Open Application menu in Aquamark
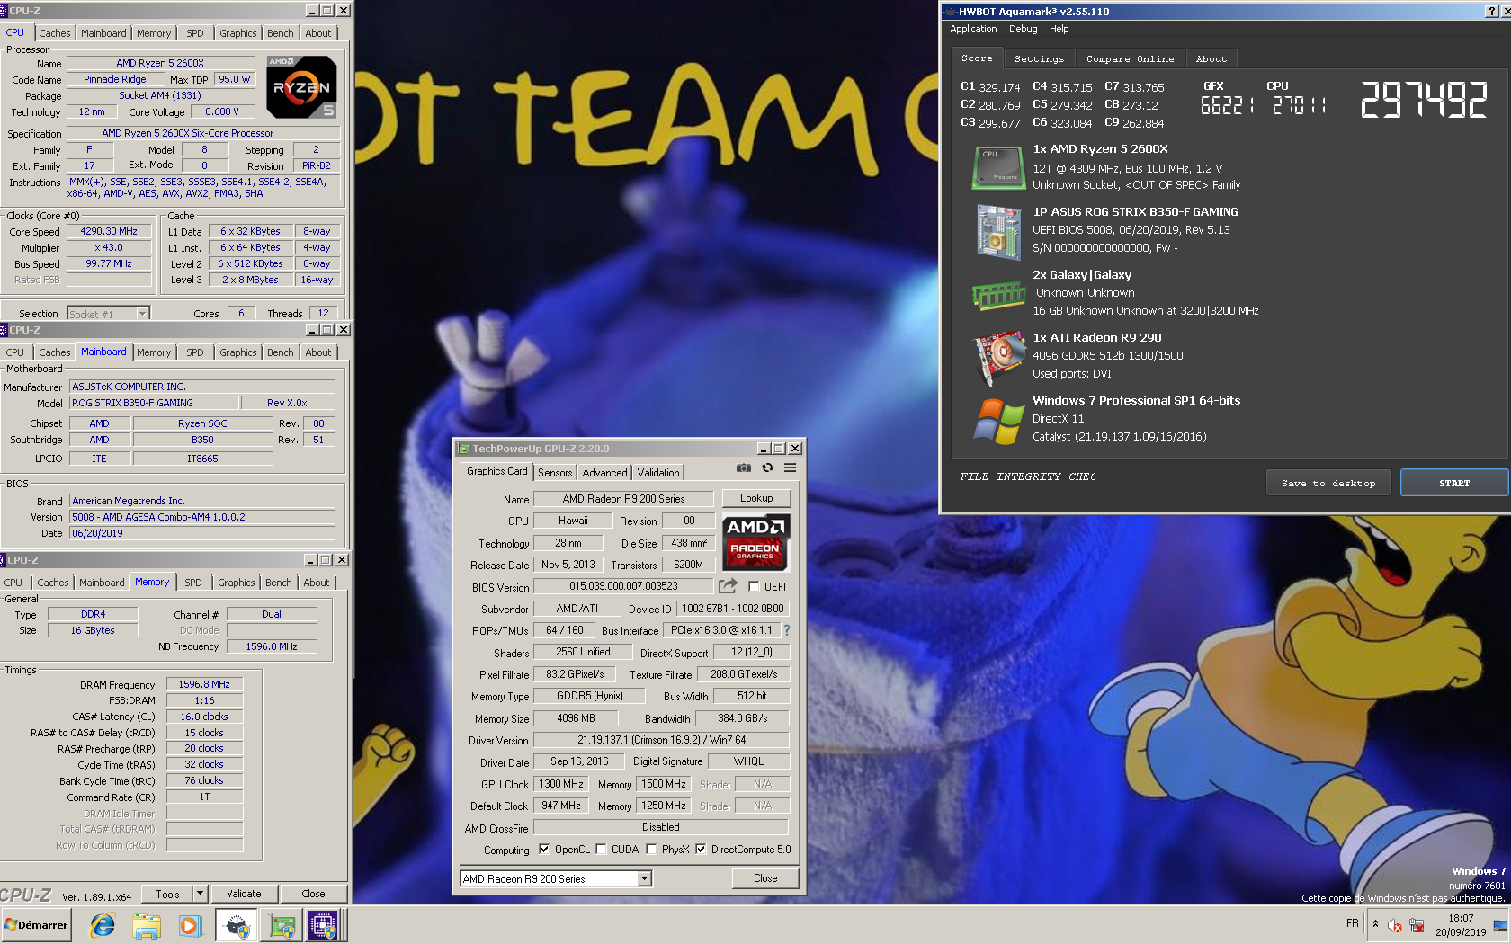Image resolution: width=1511 pixels, height=944 pixels. click(x=973, y=29)
